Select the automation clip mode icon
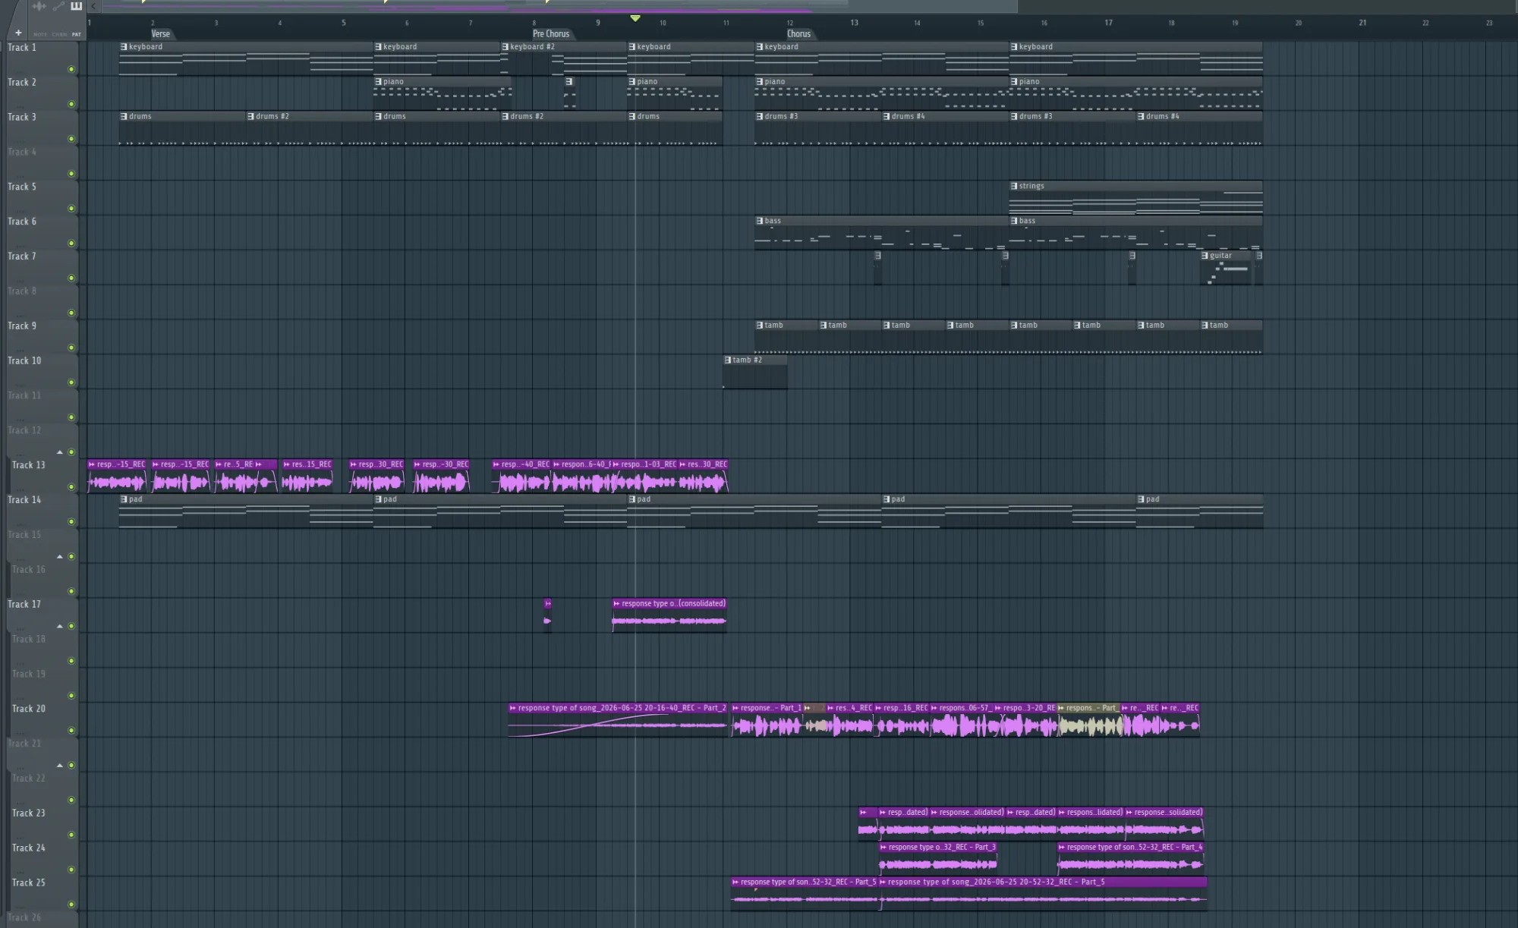 coord(58,6)
